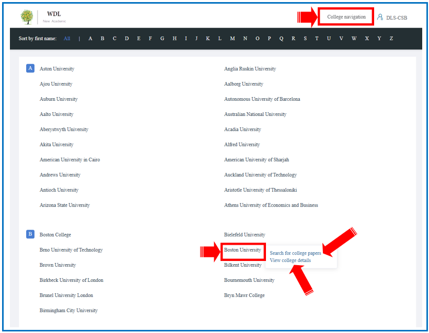This screenshot has width=429, height=333.
Task: Select the All sort filter
Action: pyautogui.click(x=67, y=39)
